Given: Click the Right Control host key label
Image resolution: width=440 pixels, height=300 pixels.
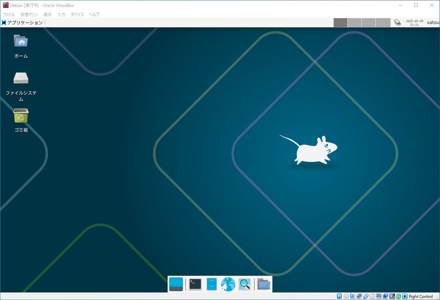Looking at the screenshot, I should pos(421,296).
